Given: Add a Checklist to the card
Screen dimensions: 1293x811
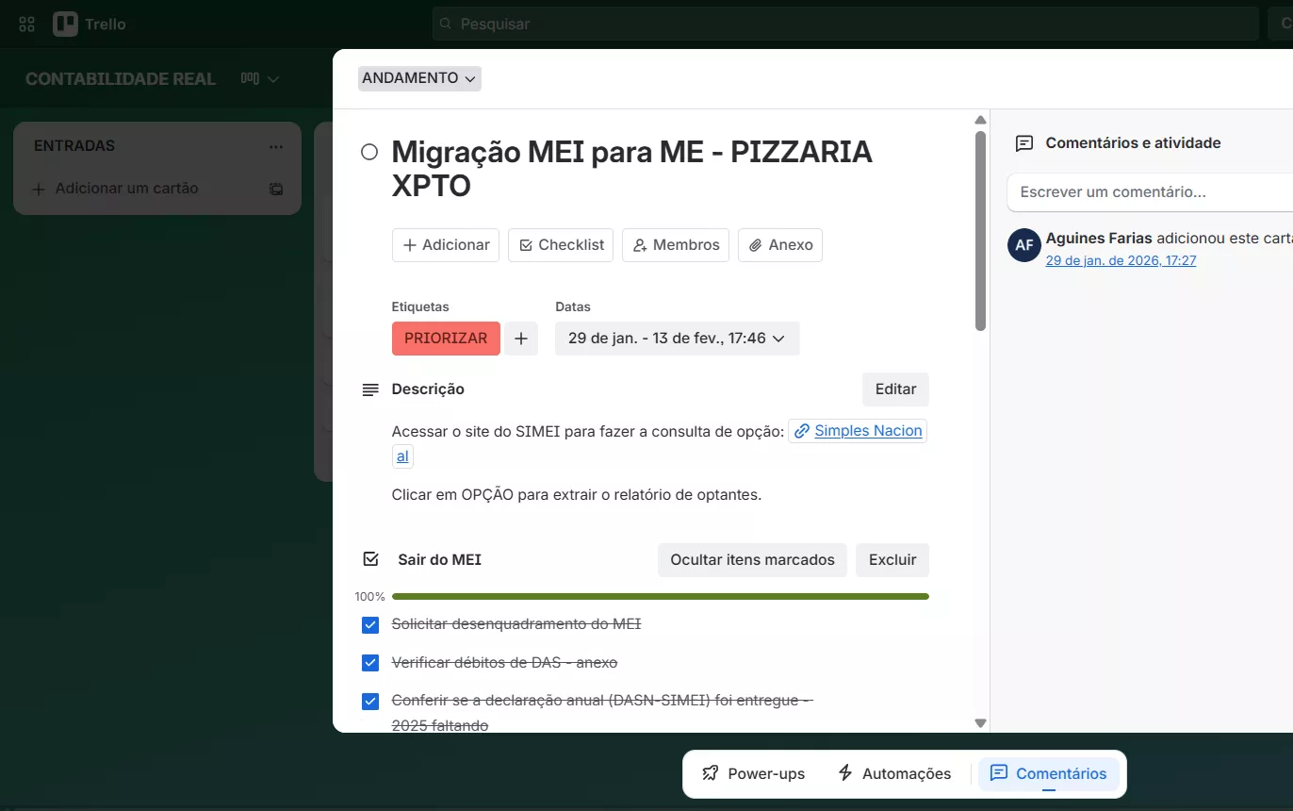Looking at the screenshot, I should [x=562, y=245].
